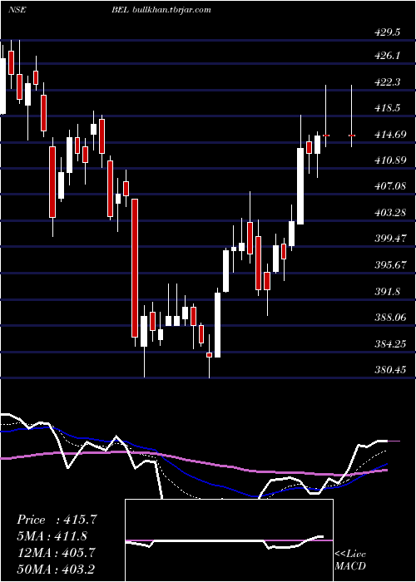Click the 50MA : 403.2 readout
Image resolution: width=416 pixels, height=582 pixels.
[57, 570]
